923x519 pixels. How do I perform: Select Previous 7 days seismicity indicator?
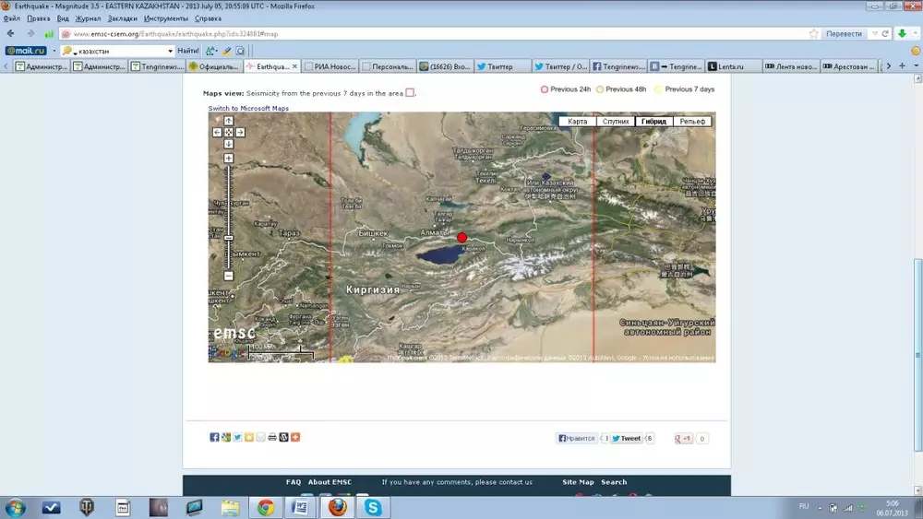point(658,89)
